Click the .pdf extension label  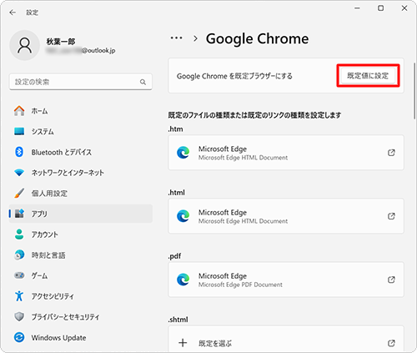click(x=174, y=256)
